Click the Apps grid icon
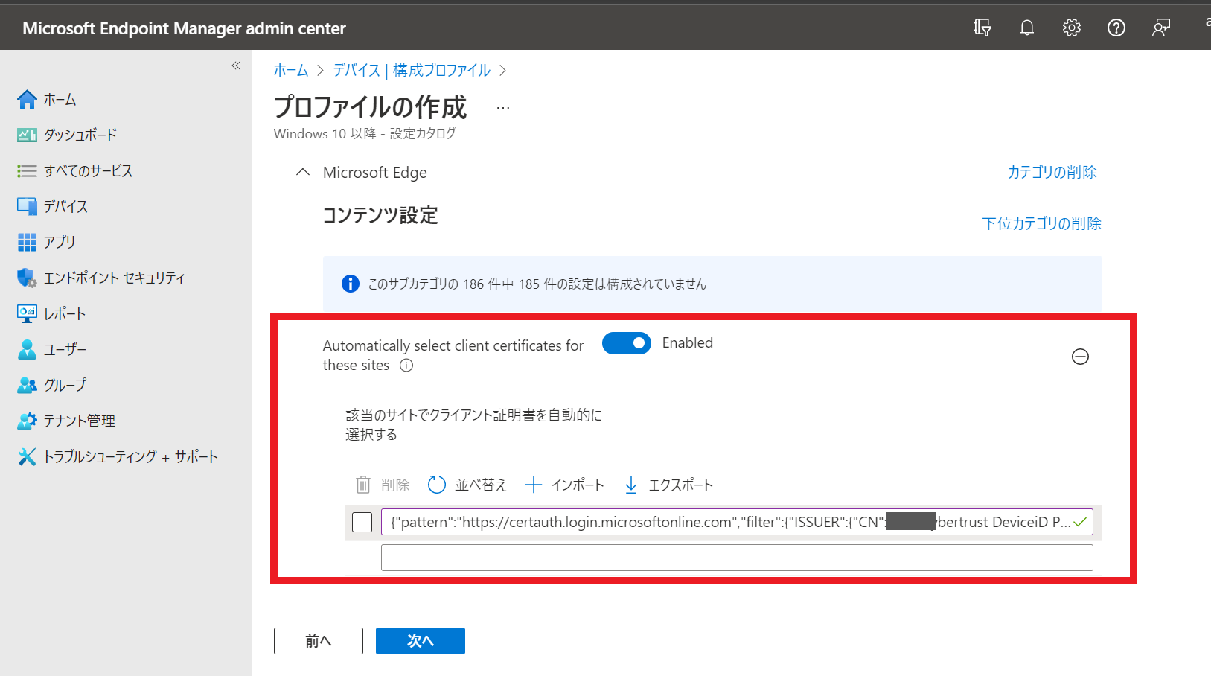The image size is (1211, 676). 27,242
